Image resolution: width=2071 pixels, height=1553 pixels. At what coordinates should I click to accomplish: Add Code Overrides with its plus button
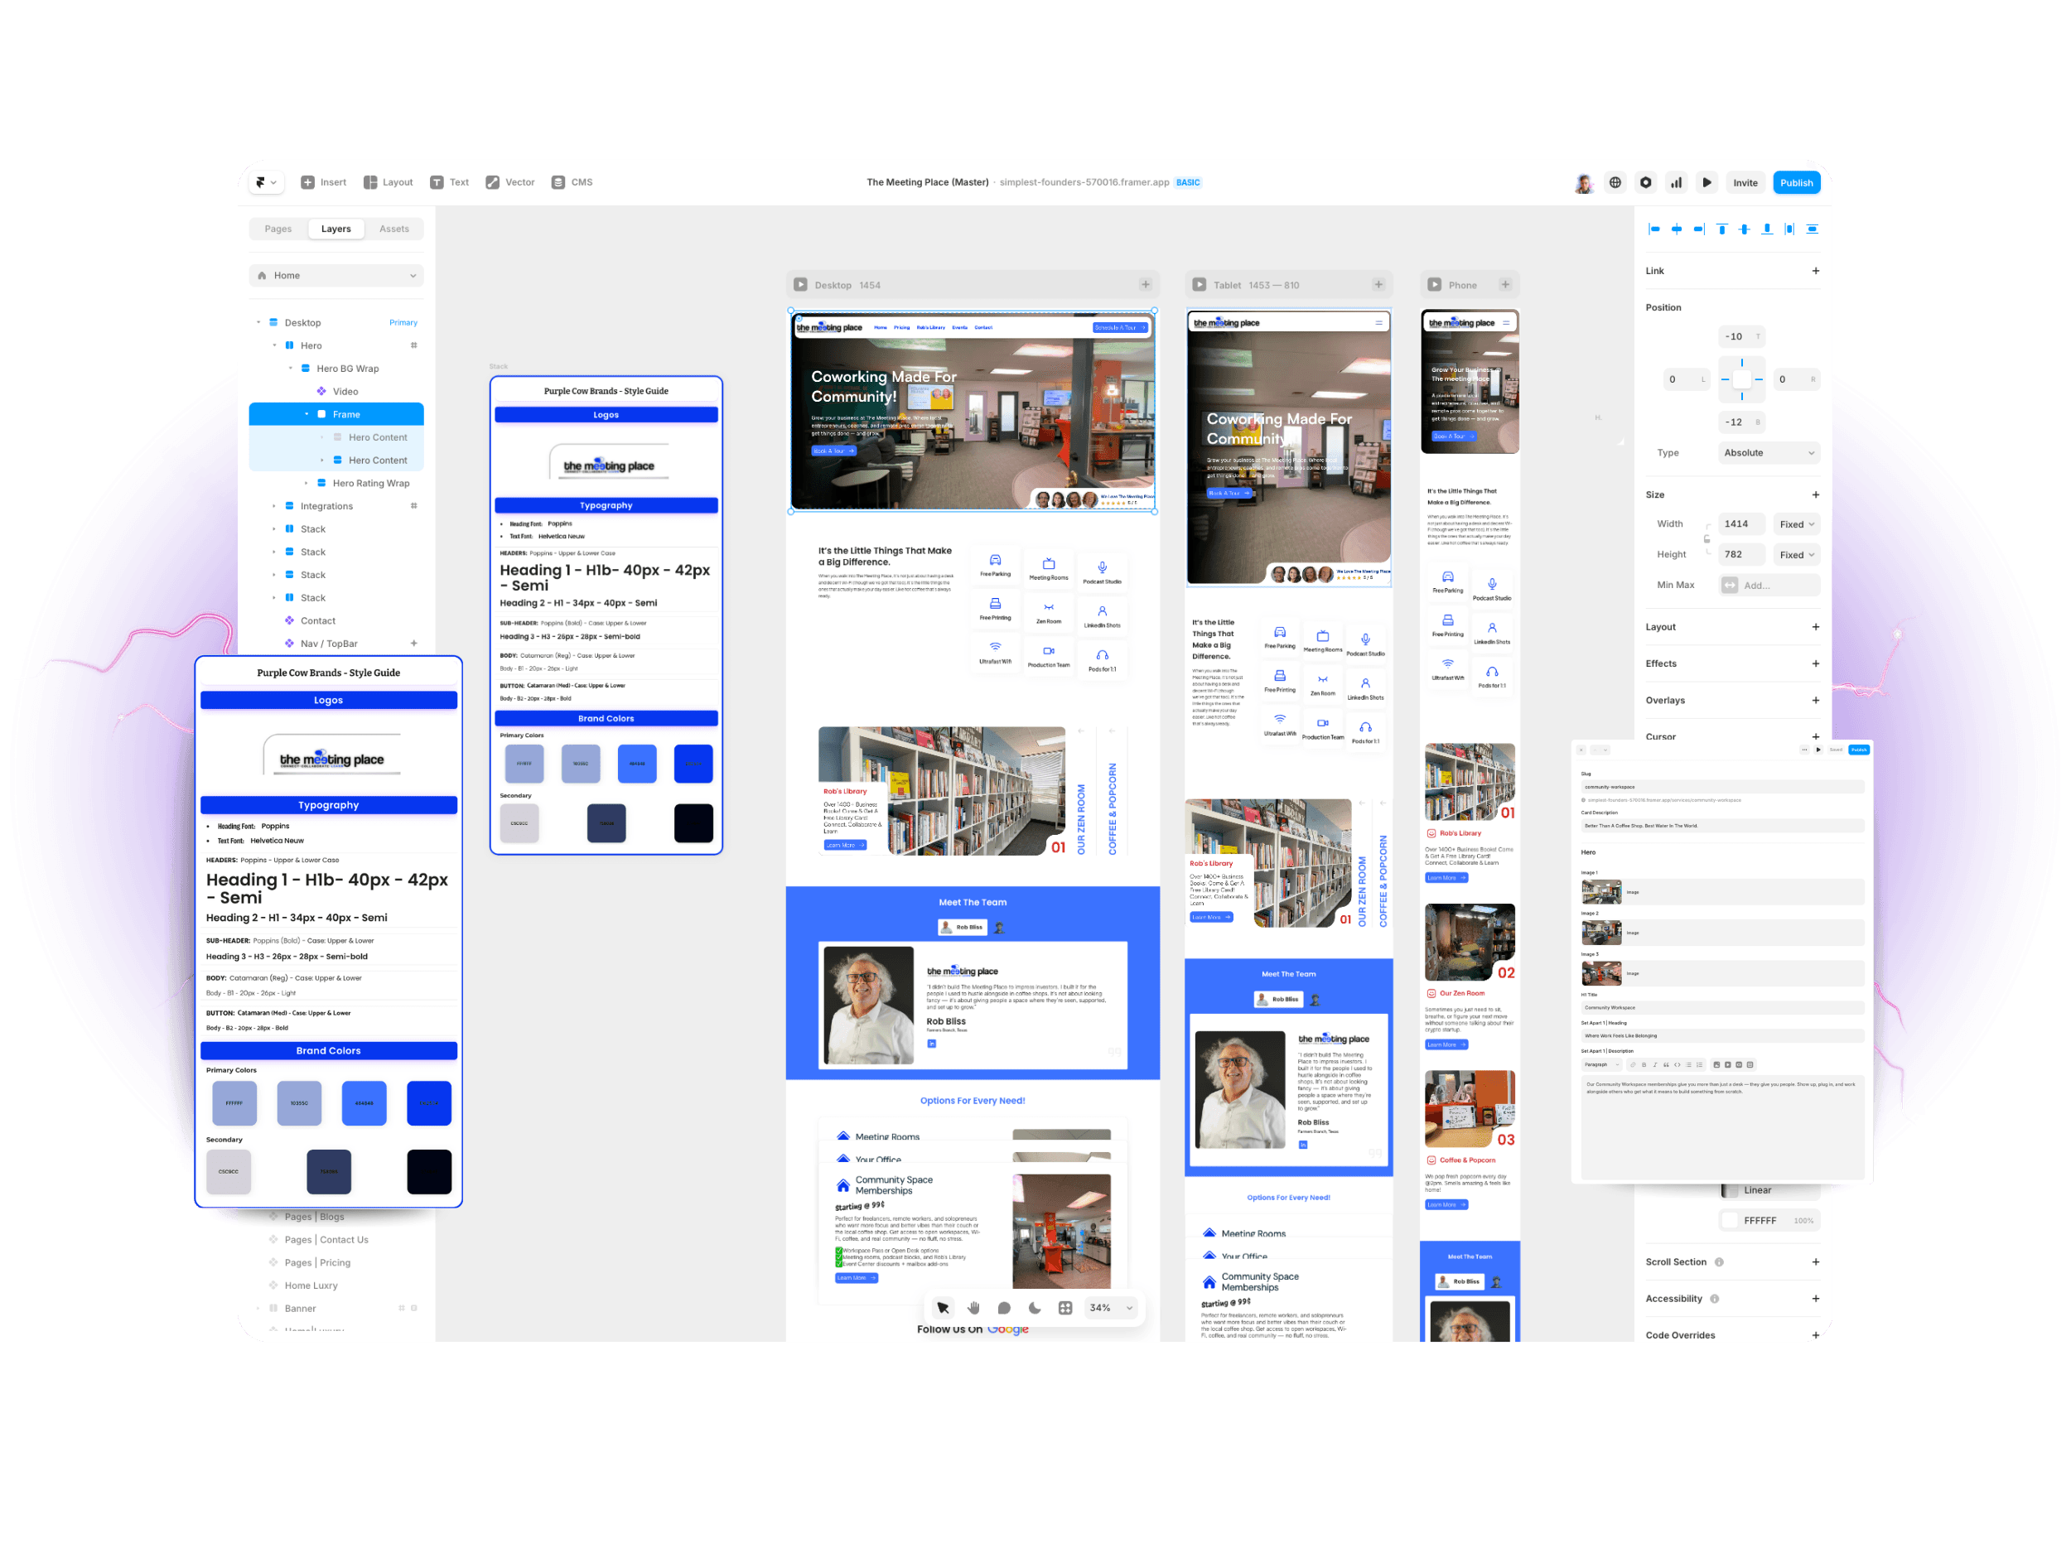pyautogui.click(x=1815, y=1335)
